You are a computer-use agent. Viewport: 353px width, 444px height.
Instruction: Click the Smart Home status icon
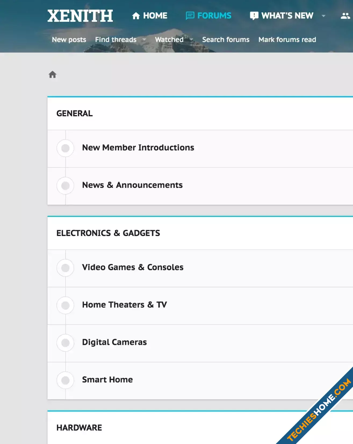65,380
